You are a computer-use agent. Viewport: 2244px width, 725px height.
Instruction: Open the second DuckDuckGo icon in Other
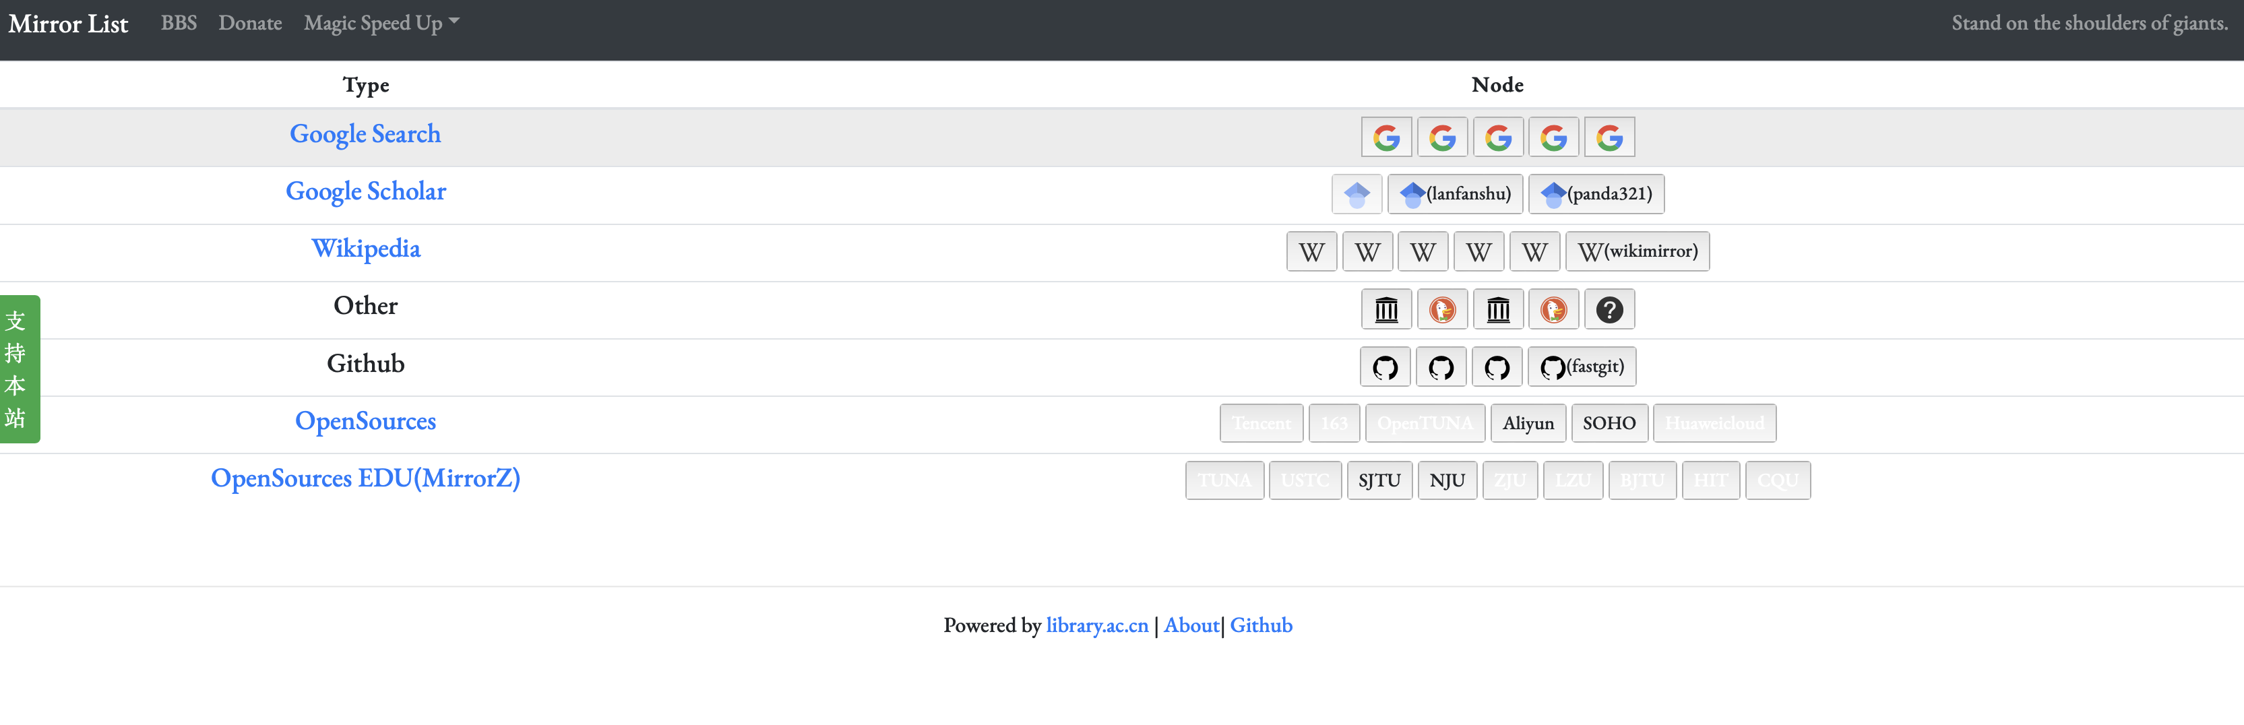(1553, 309)
